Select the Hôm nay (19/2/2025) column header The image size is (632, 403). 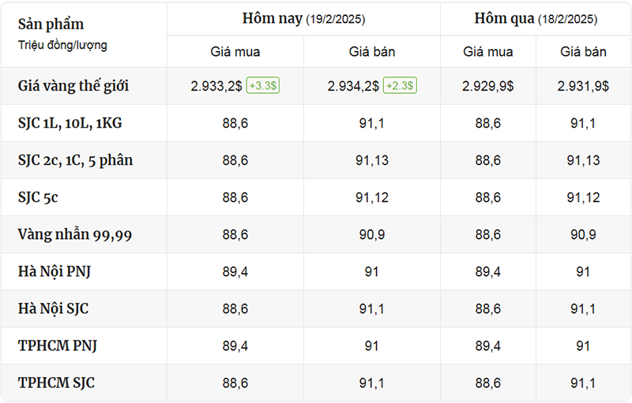303,19
